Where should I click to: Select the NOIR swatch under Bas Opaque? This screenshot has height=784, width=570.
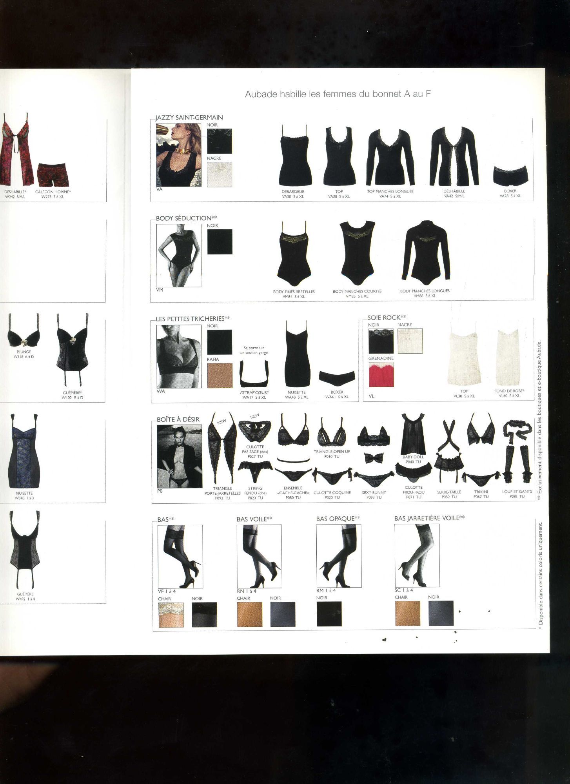[329, 614]
